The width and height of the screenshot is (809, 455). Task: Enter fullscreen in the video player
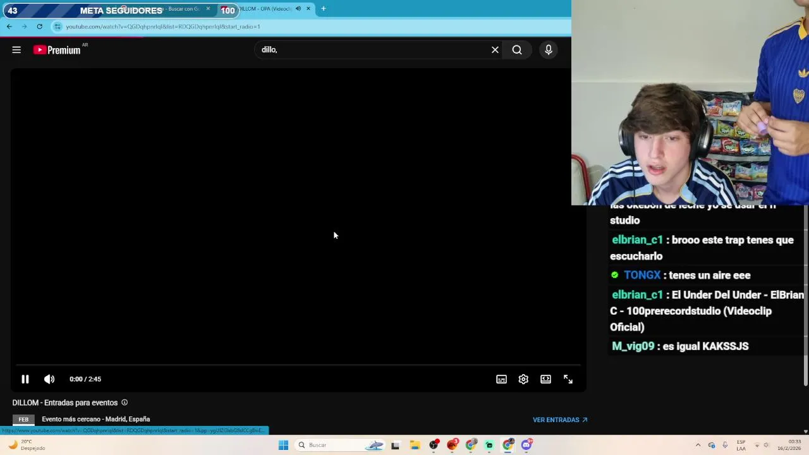click(x=568, y=379)
